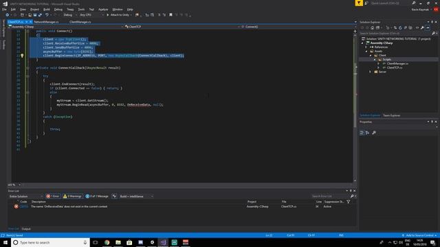Image resolution: width=440 pixels, height=247 pixels.
Task: Open File Explorer from the taskbar
Action: [118, 242]
